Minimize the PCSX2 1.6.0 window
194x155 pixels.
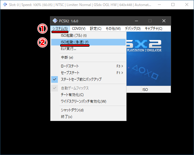coord(136,21)
